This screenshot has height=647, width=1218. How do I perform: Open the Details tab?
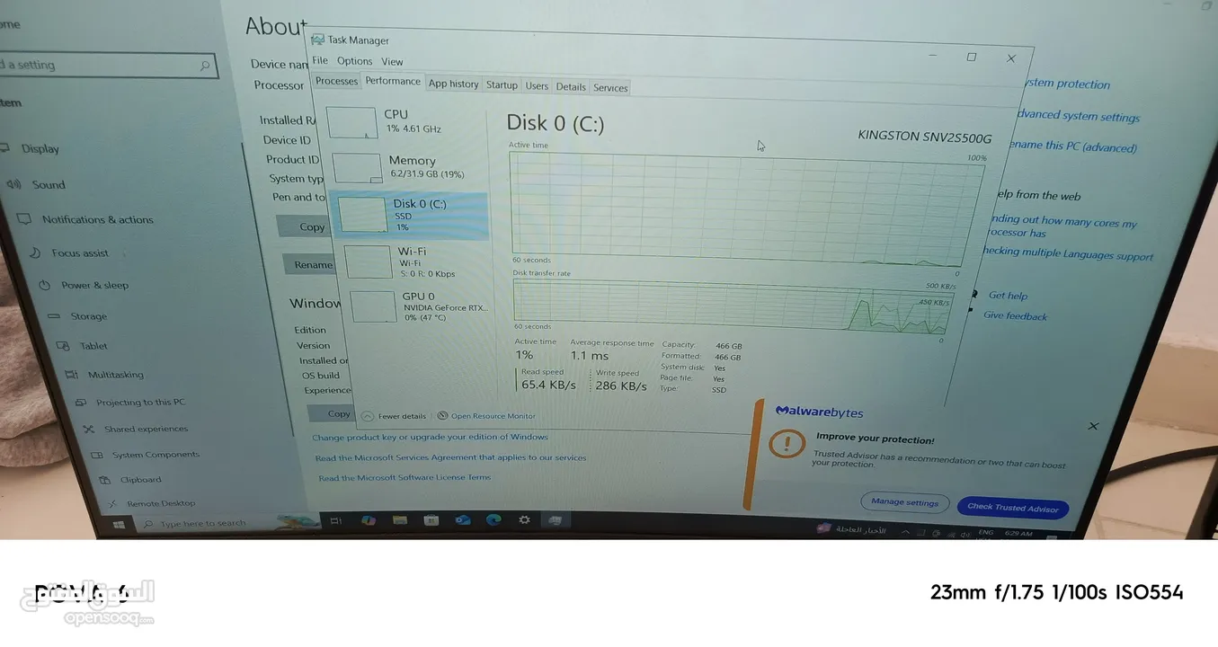click(x=571, y=87)
